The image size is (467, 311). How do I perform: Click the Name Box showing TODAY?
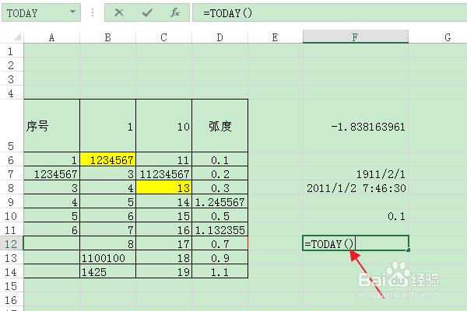pyautogui.click(x=41, y=12)
